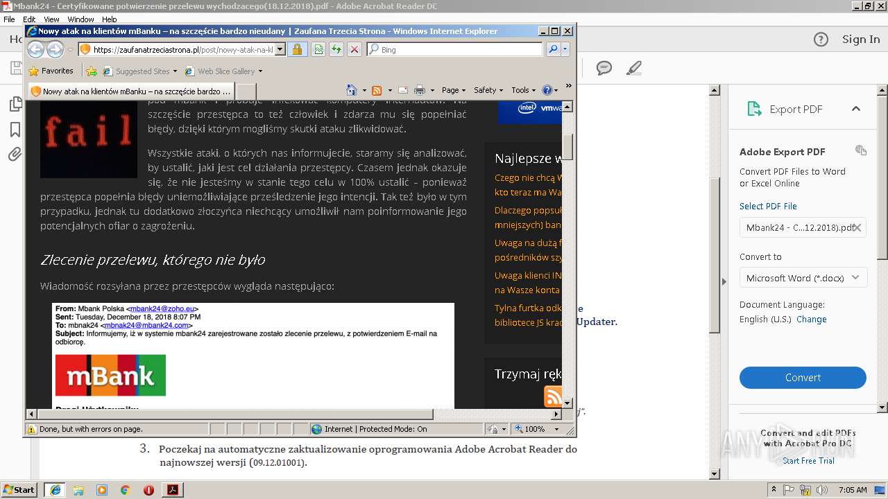The image size is (888, 499).
Task: Open the security report padlock icon
Action: 297,49
